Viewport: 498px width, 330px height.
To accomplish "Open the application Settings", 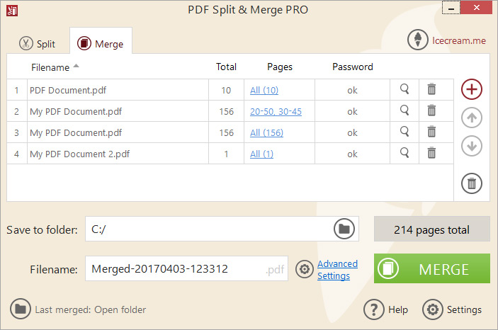I will pyautogui.click(x=453, y=309).
